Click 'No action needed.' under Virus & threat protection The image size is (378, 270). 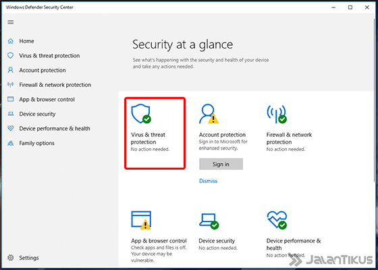point(150,149)
